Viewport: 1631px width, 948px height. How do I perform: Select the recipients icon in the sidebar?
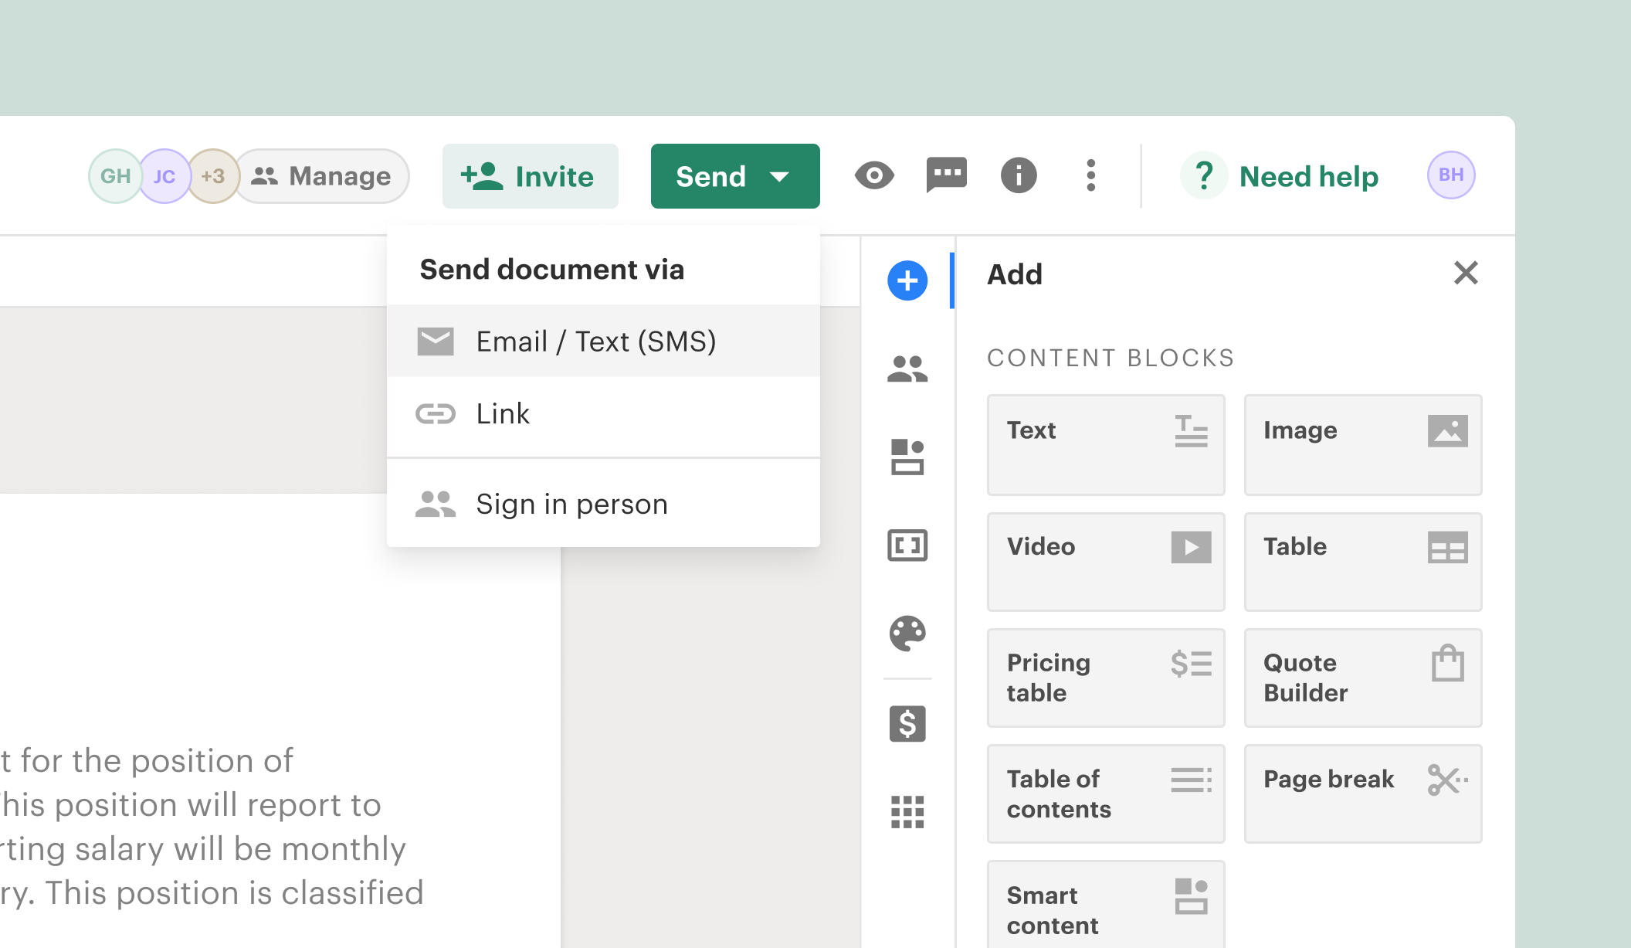click(x=907, y=369)
